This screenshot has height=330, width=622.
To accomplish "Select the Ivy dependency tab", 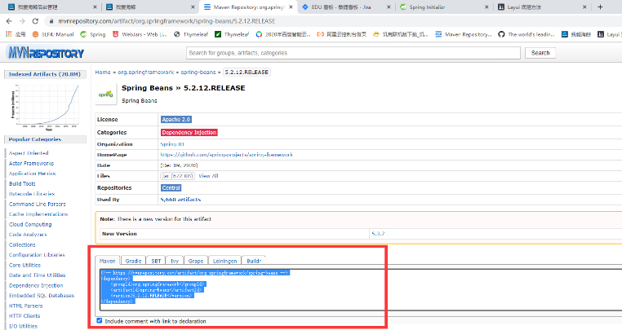I will click(x=175, y=261).
